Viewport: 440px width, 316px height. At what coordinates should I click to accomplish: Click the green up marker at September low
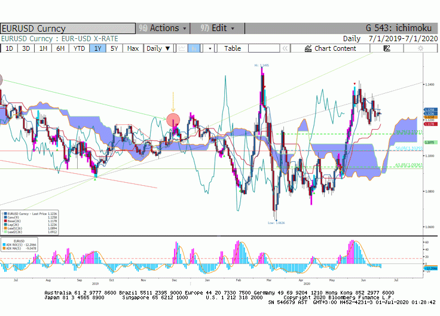(95, 179)
